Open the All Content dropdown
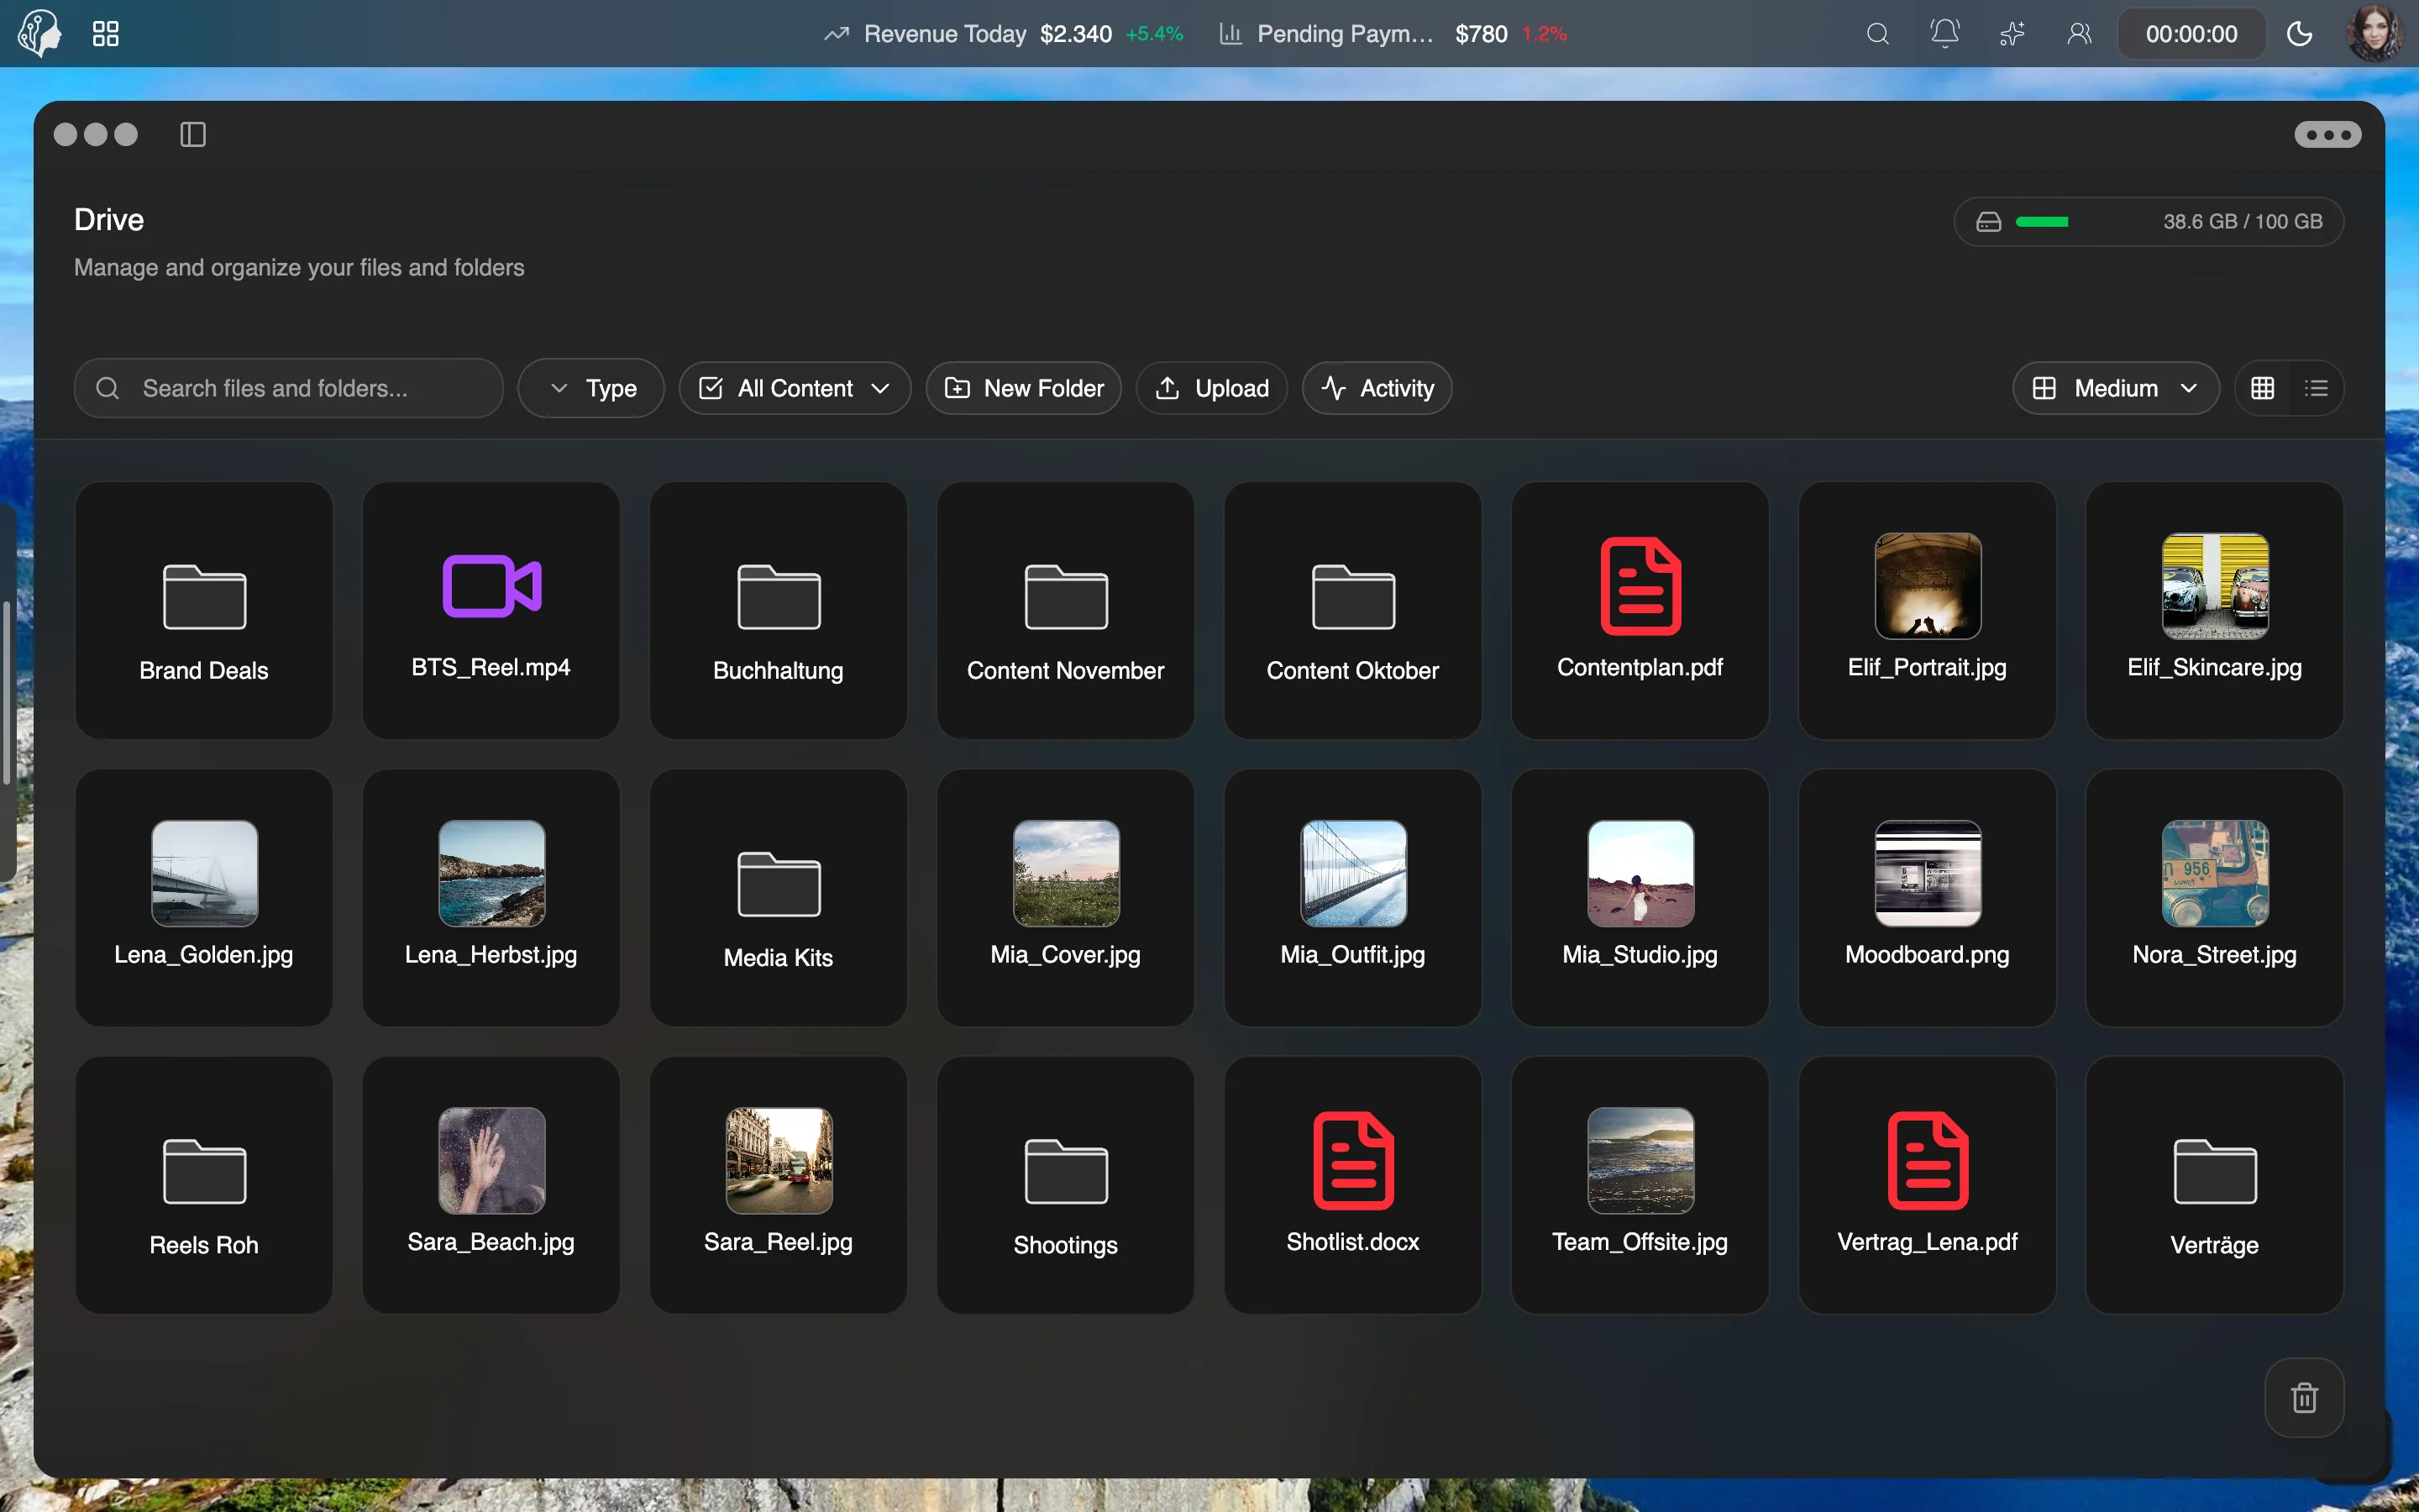The image size is (2419, 1512). pyautogui.click(x=795, y=388)
